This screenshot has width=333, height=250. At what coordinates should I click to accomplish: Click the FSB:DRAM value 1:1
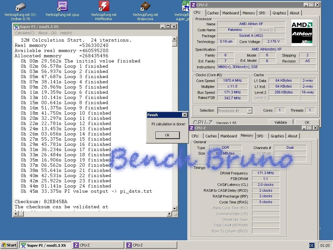tap(265, 179)
